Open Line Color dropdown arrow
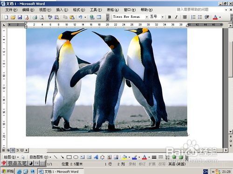 click(x=139, y=157)
